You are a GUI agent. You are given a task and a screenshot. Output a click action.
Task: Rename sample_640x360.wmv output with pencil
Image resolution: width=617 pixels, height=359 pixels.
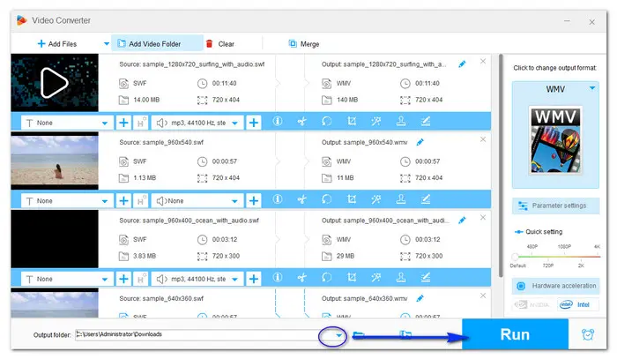(420, 298)
